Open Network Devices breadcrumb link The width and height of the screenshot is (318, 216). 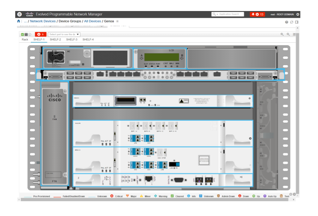coord(43,21)
